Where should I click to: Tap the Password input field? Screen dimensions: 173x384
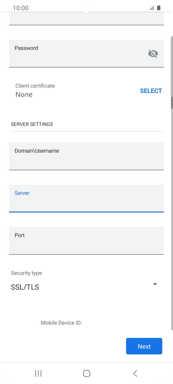86,53
